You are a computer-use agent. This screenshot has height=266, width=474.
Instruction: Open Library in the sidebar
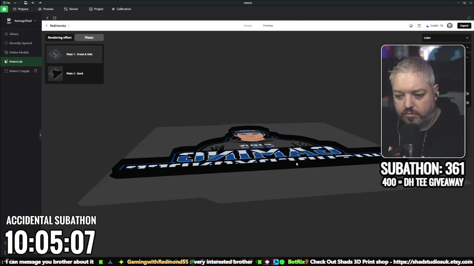tap(21, 34)
